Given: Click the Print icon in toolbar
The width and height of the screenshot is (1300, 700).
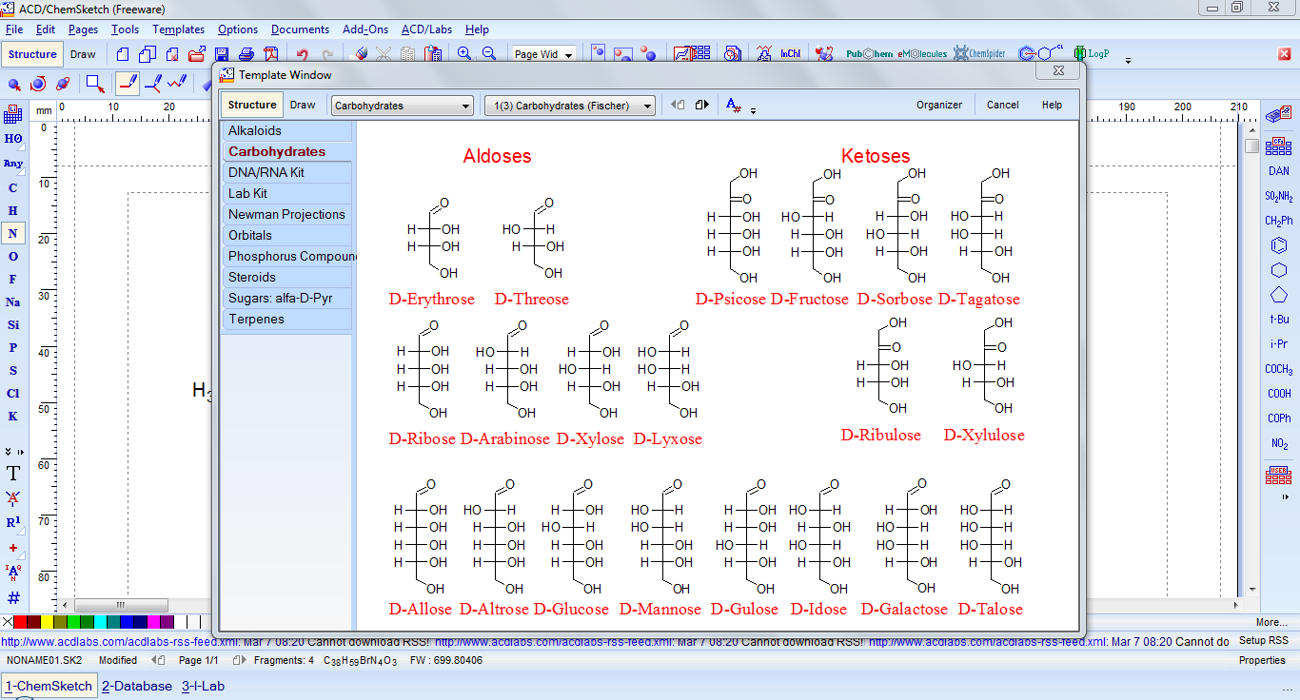Looking at the screenshot, I should pyautogui.click(x=246, y=54).
